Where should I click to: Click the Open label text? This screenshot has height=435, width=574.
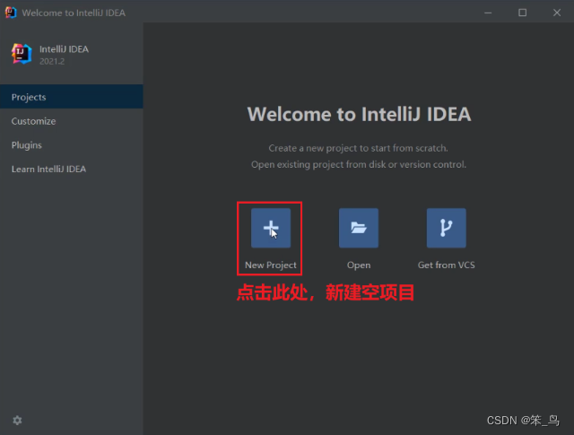pyautogui.click(x=359, y=265)
